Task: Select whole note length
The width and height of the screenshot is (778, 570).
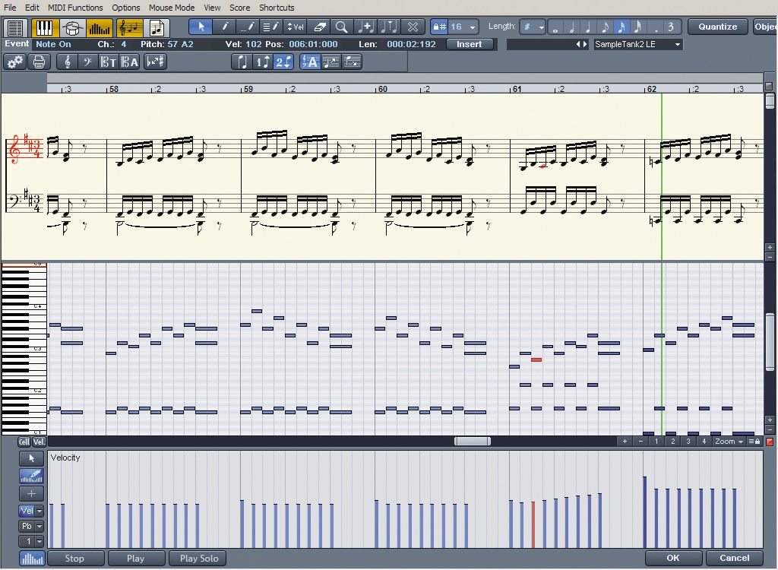Action: pos(556,27)
